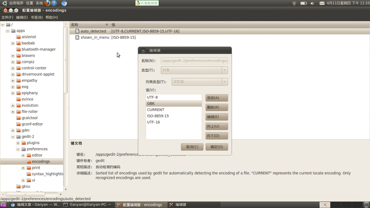
Task: Click the auto_detected key icon
Action: 77,31
